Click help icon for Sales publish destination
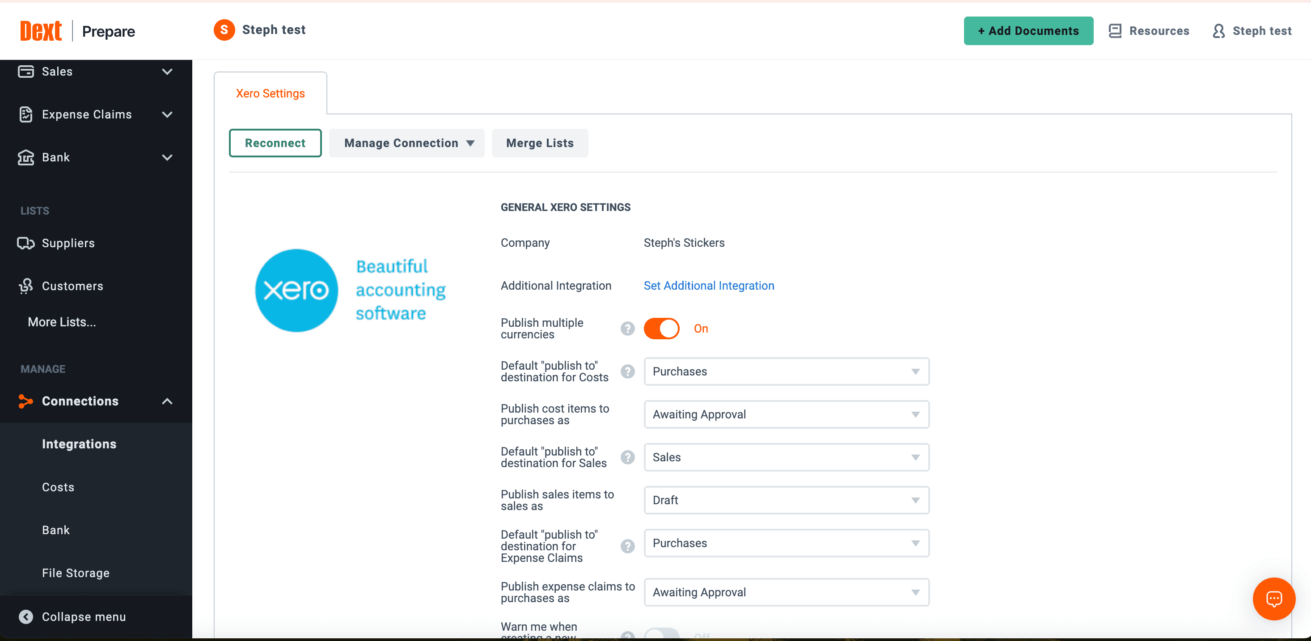 point(627,457)
